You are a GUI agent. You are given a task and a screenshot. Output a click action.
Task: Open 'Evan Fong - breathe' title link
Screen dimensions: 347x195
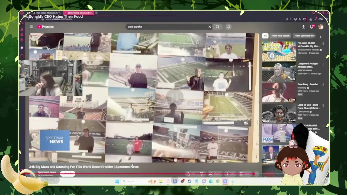tap(307, 84)
